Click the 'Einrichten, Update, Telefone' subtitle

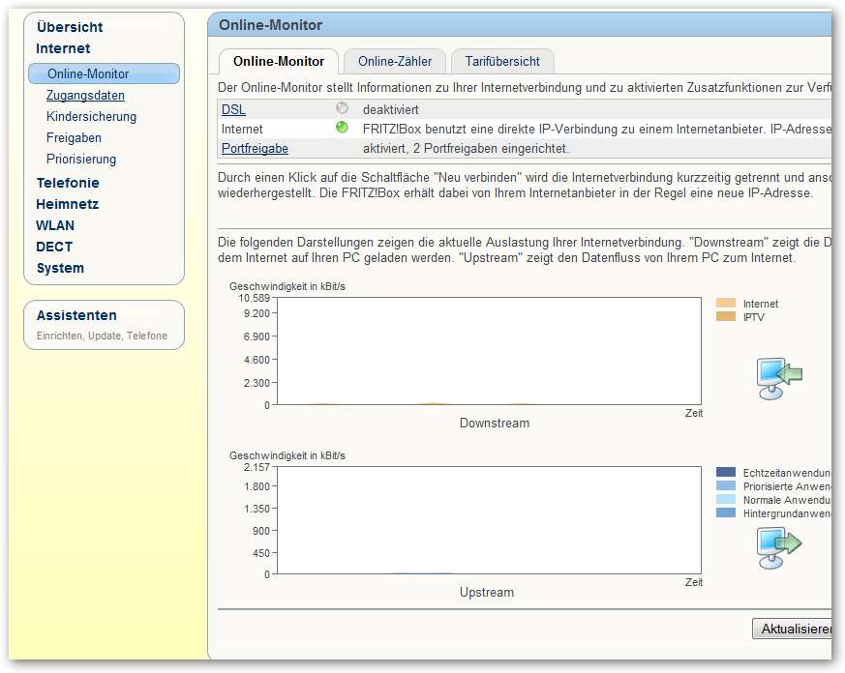pos(102,336)
